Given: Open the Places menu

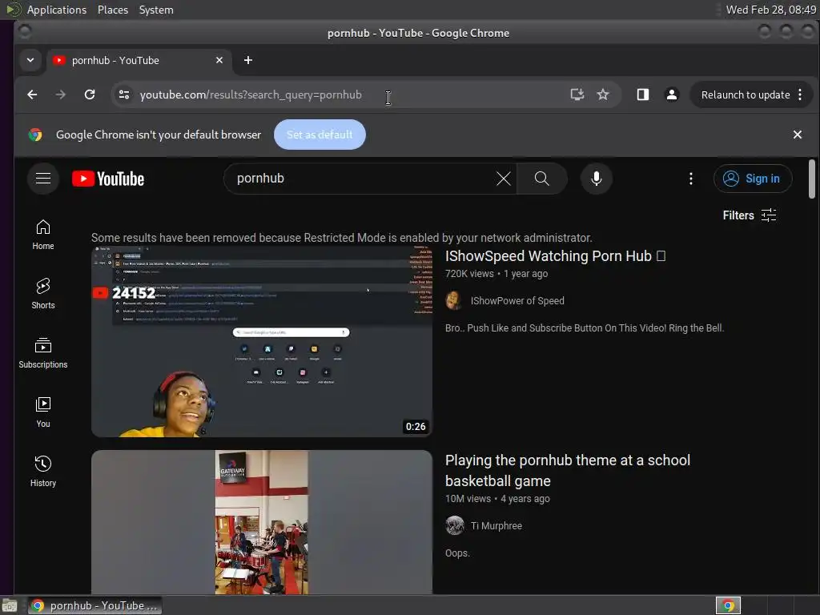Looking at the screenshot, I should 113,10.
